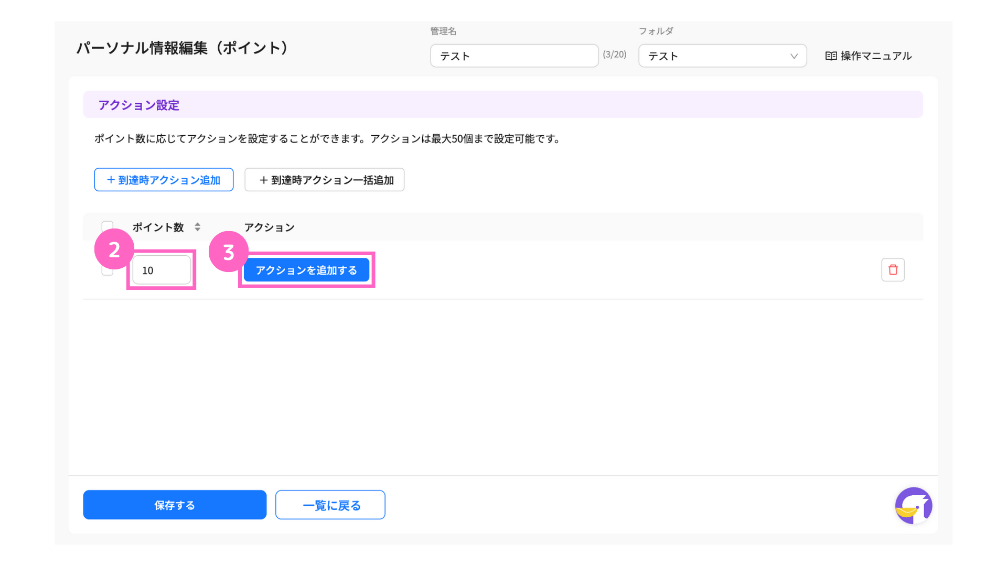Open the 操作マニュアル link

coord(875,56)
